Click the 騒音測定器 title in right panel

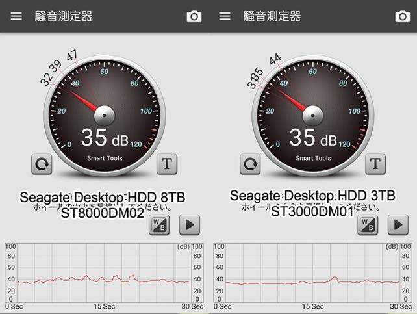272,16
